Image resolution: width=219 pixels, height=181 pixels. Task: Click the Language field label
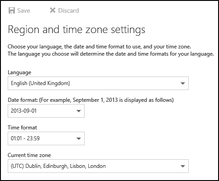click(x=19, y=72)
